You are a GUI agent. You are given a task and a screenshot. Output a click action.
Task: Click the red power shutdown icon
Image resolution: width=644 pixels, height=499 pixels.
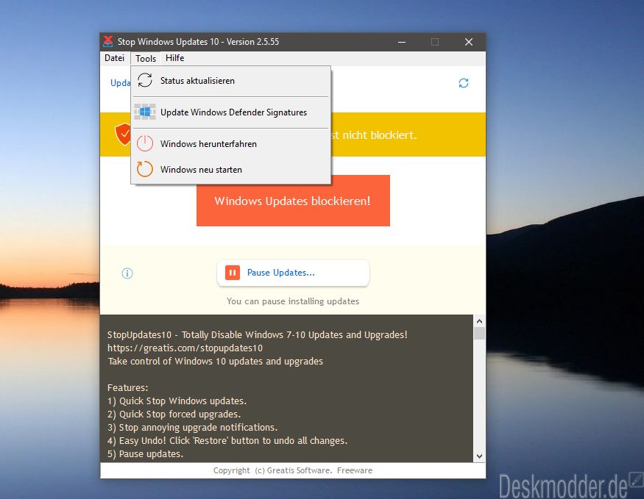tap(144, 143)
